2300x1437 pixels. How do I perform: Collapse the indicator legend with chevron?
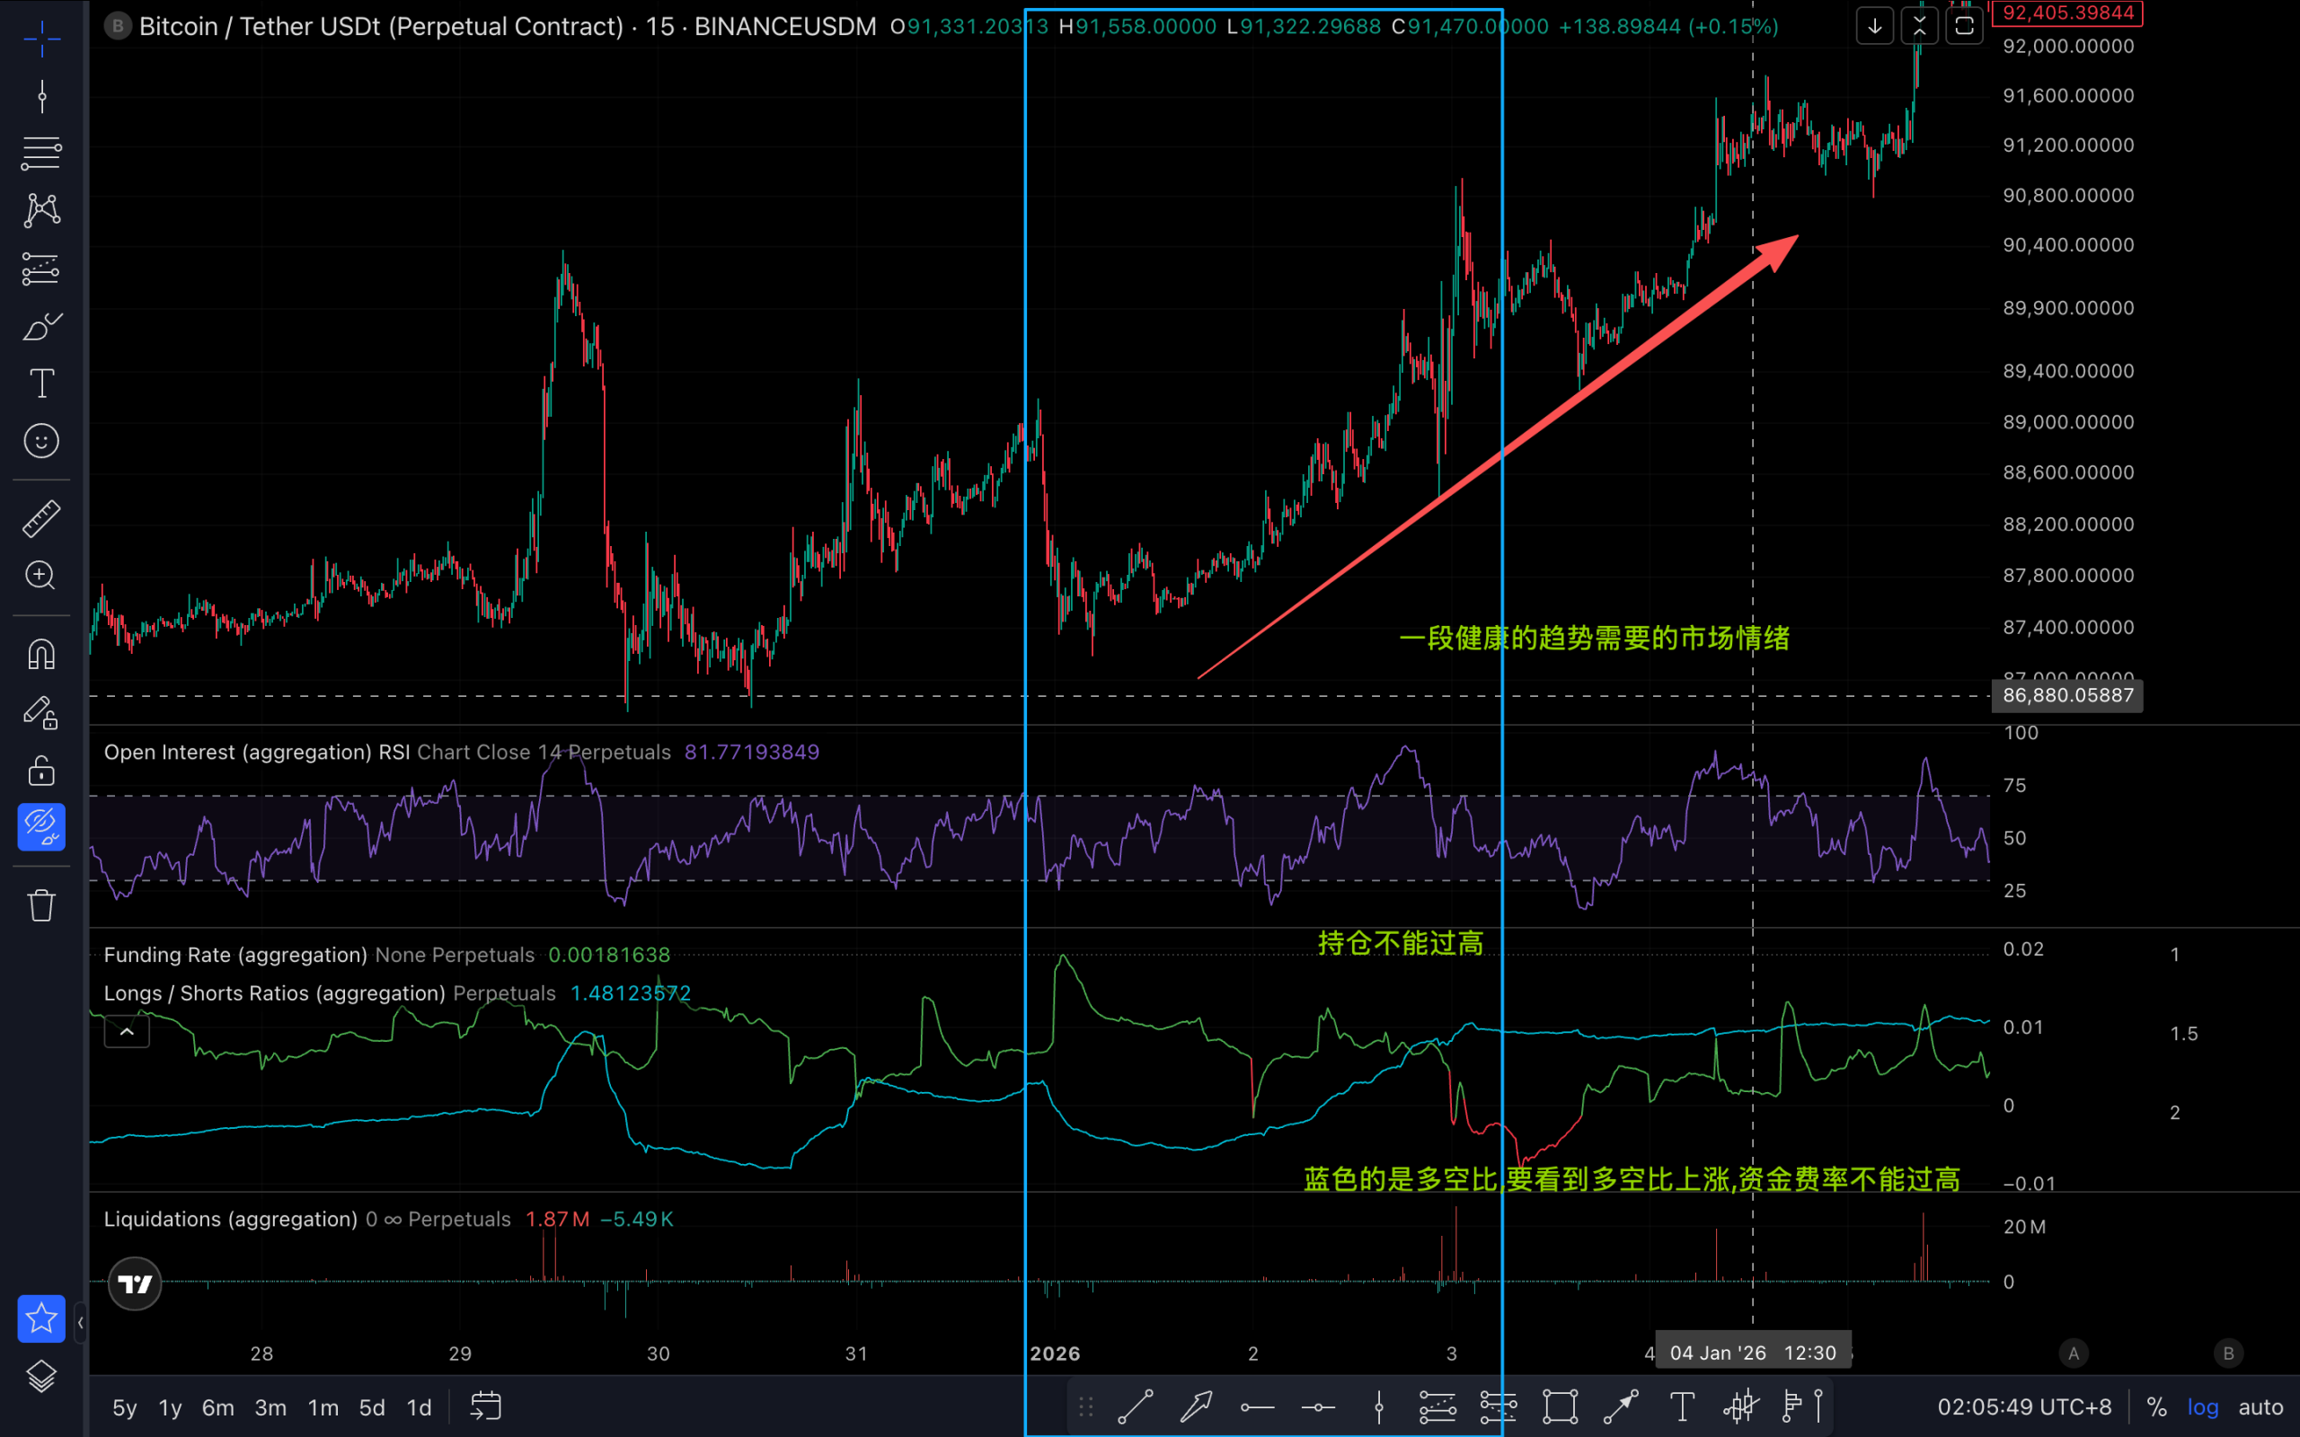(127, 1032)
